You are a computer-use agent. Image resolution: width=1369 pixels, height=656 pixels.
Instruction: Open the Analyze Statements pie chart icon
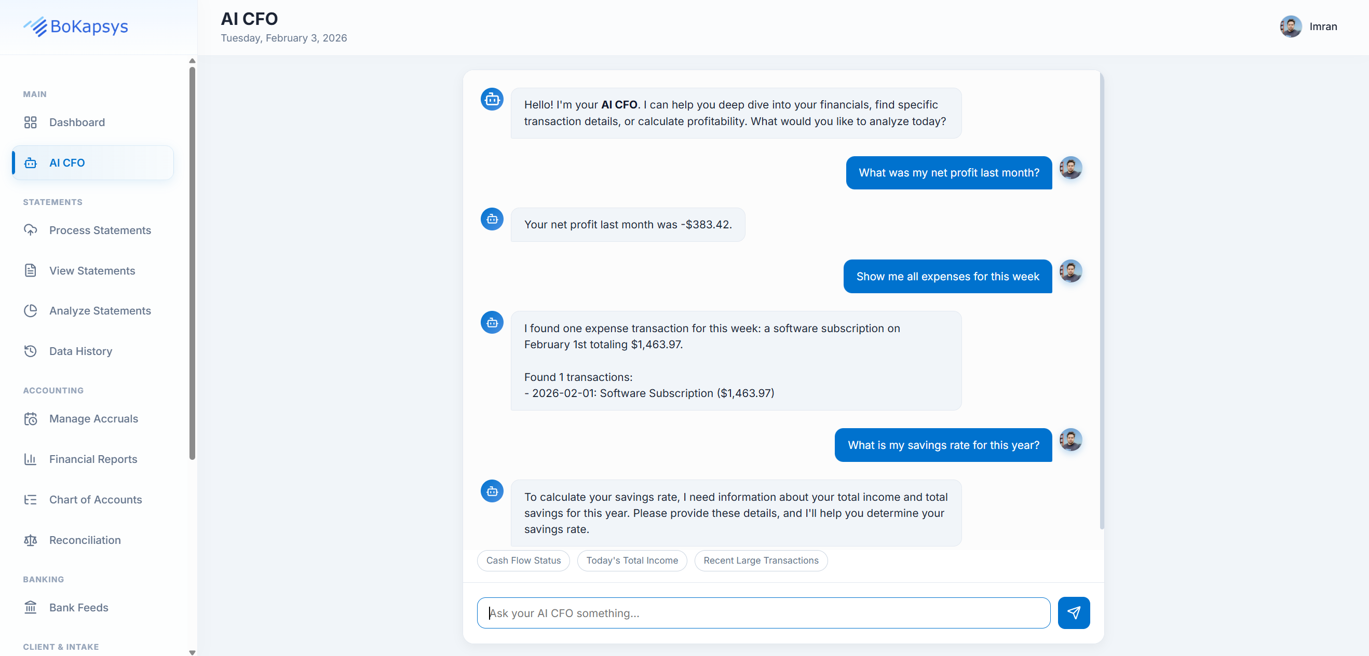[31, 311]
